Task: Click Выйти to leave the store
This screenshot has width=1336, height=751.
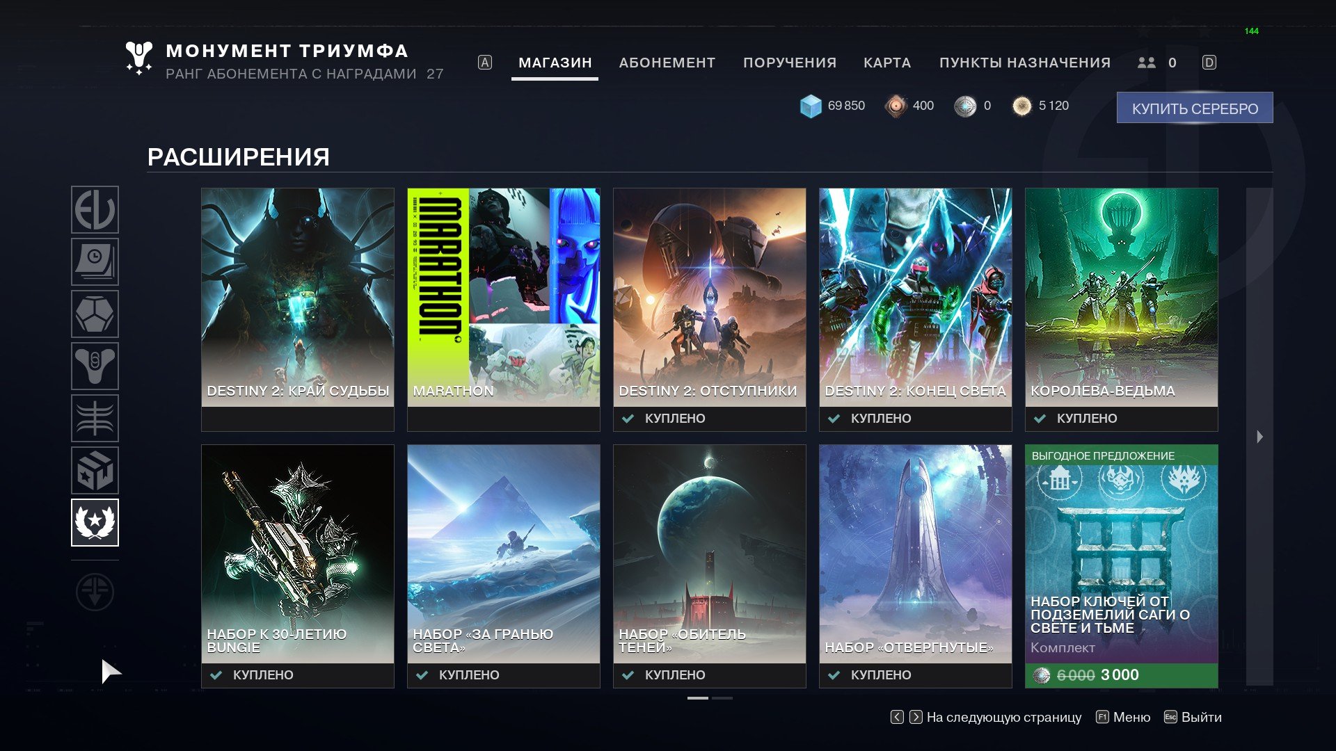Action: point(1202,717)
